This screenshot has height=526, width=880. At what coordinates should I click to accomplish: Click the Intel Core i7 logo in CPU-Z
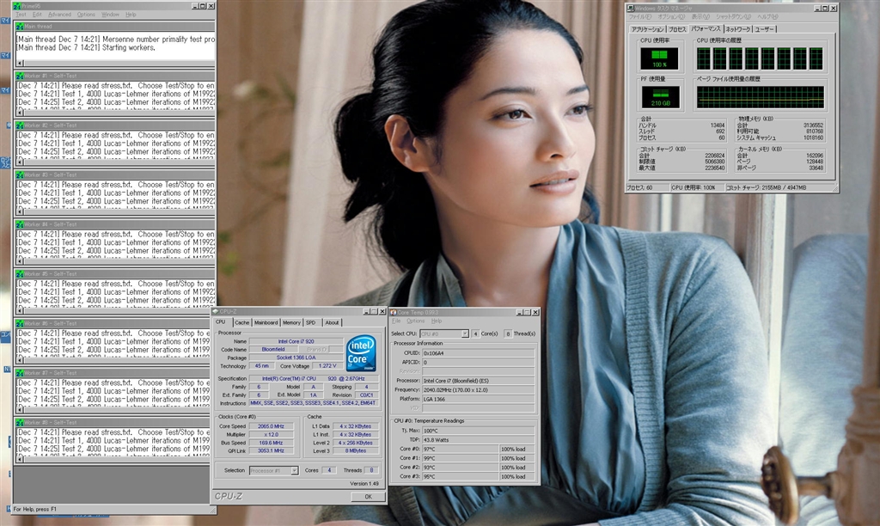[x=361, y=353]
